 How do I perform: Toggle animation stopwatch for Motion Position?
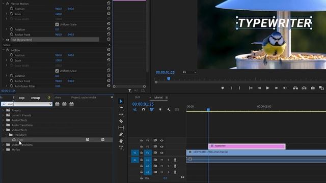[x=11, y=55]
